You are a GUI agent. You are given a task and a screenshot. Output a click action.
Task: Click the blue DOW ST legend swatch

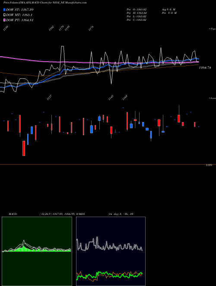[x=5, y=10]
